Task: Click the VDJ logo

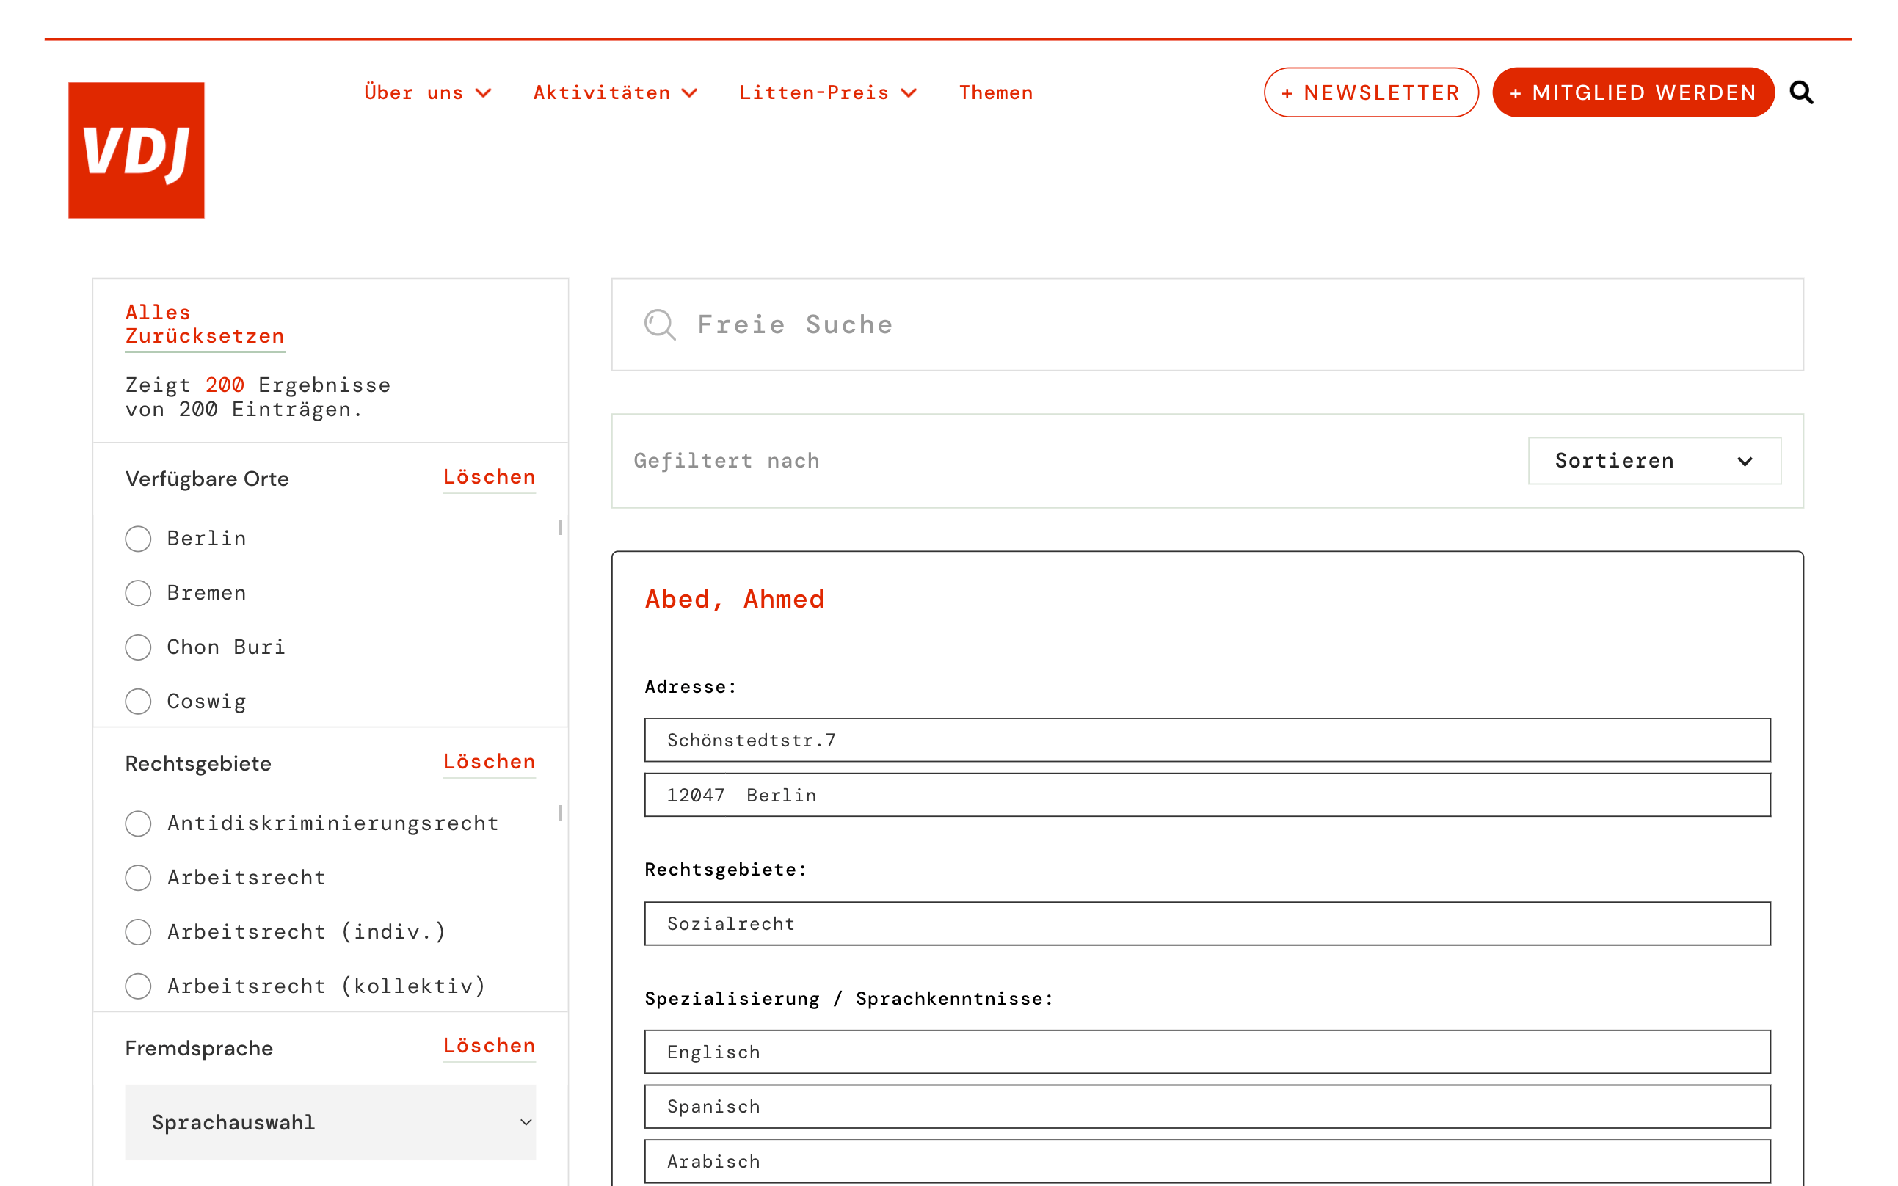Action: (137, 150)
